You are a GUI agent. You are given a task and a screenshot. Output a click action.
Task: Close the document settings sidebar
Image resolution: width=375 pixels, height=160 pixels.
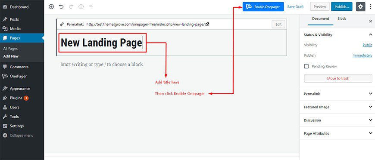(370, 21)
